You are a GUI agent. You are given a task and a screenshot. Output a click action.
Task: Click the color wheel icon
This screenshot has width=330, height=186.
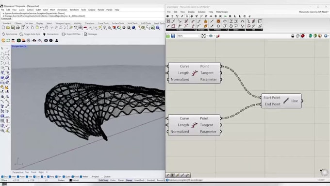pos(119,28)
